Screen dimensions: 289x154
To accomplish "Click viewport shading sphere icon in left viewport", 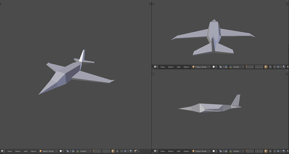I will 61,151.
